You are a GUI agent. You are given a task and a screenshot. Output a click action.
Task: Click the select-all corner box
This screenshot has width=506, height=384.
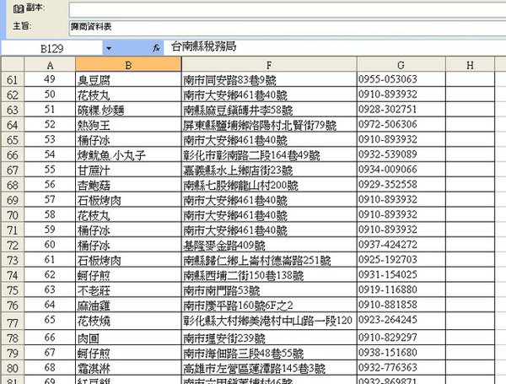13,65
